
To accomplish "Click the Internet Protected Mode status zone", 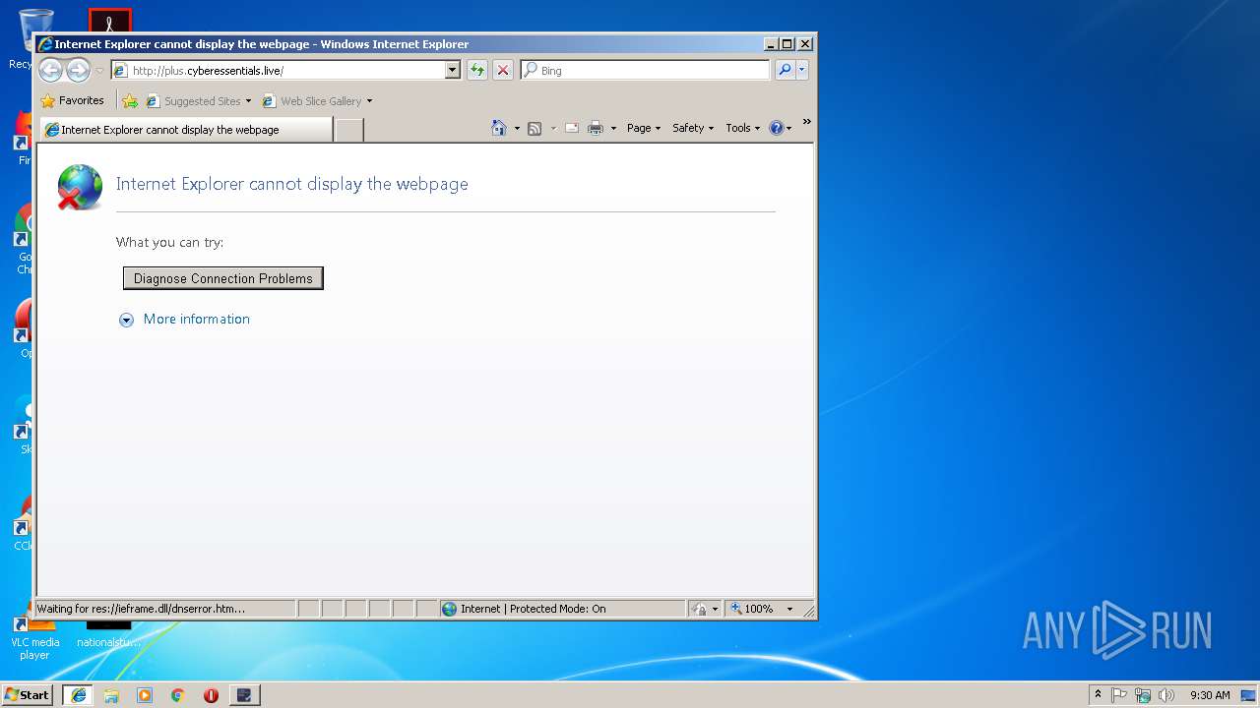I will (561, 609).
